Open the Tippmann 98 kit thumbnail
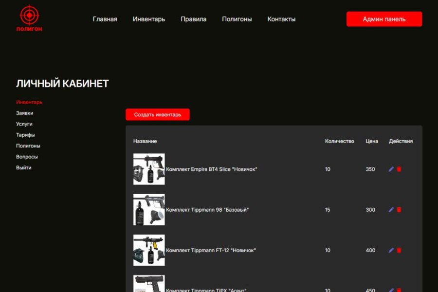Screen dimensions: 438x292 [x=149, y=210]
